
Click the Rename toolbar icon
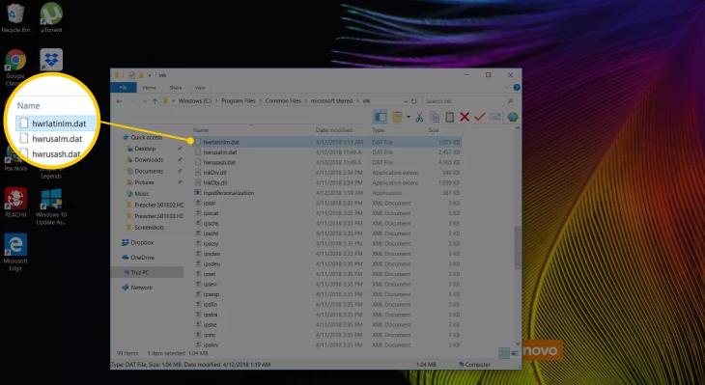[494, 118]
